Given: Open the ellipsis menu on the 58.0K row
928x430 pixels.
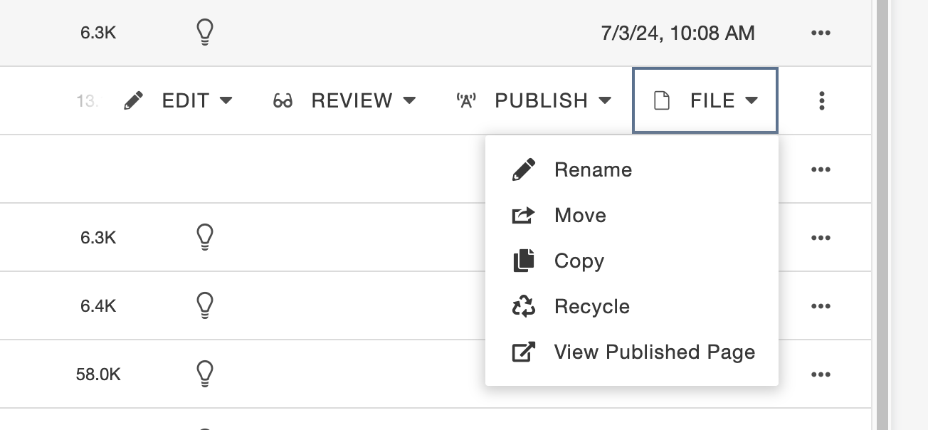Looking at the screenshot, I should pyautogui.click(x=821, y=374).
